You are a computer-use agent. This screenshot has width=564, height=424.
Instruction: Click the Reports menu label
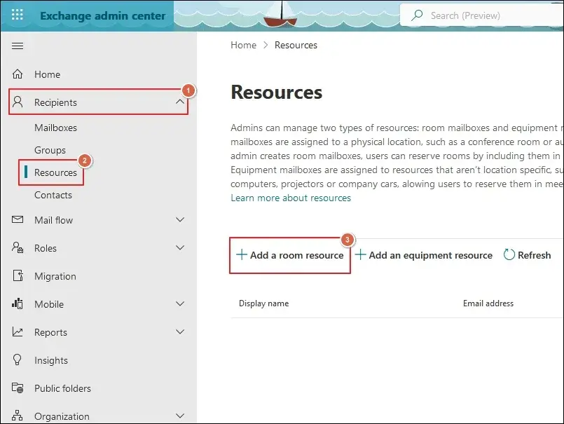click(50, 332)
